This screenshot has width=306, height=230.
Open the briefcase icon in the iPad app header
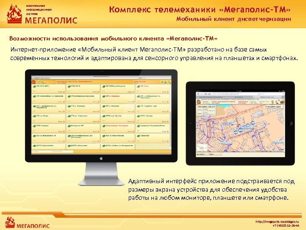click(282, 102)
